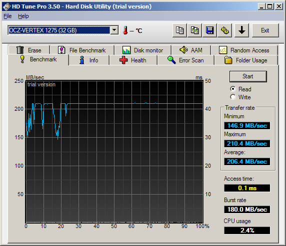Open the Erase tab
The image size is (286, 246).
(29, 50)
